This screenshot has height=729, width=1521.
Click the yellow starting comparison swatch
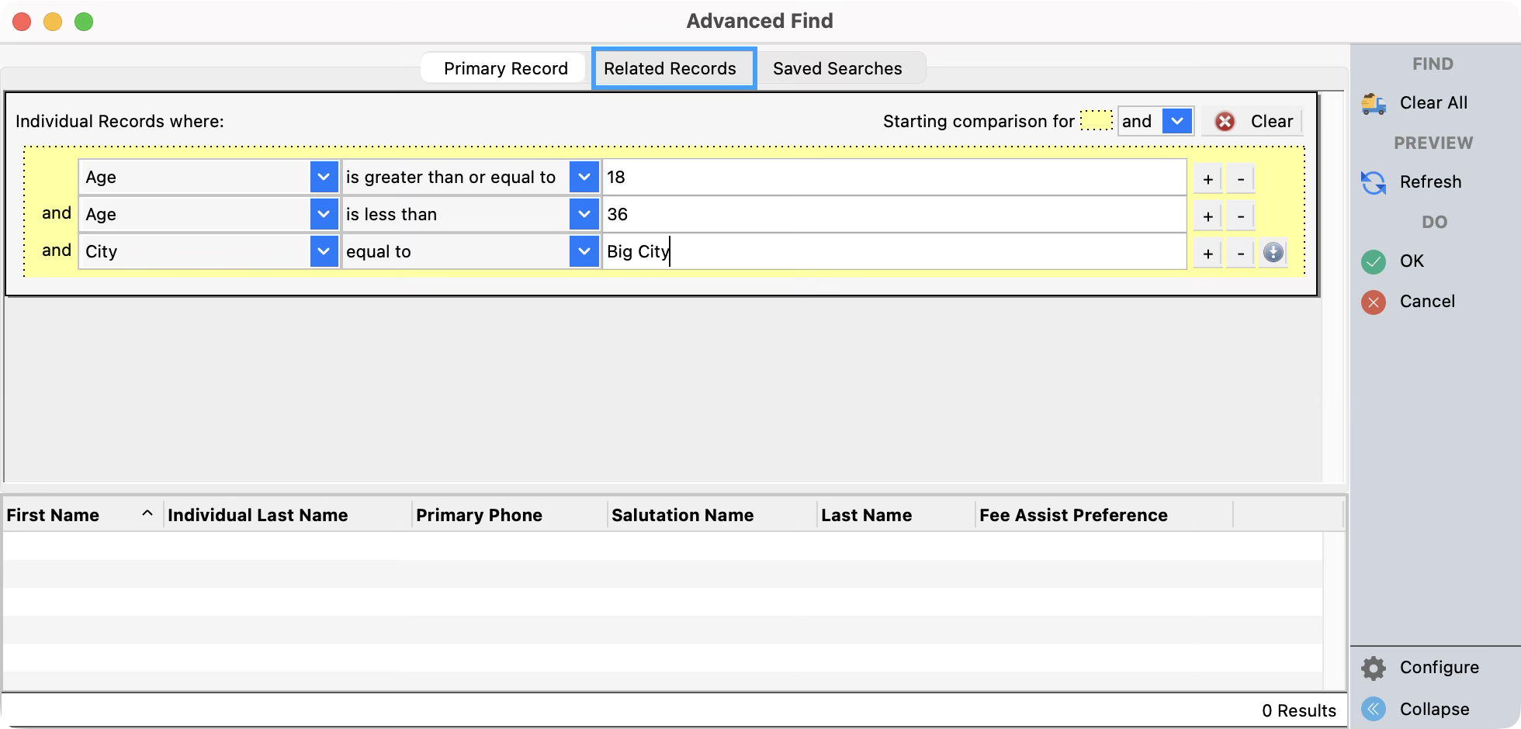coord(1097,121)
